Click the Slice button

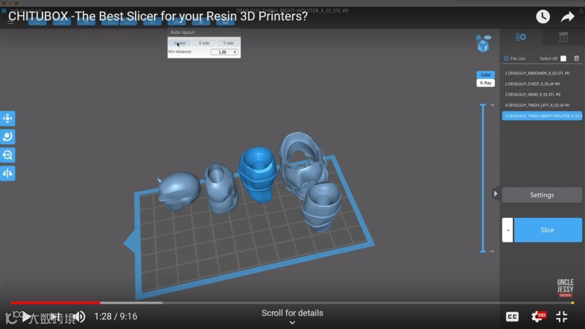548,230
